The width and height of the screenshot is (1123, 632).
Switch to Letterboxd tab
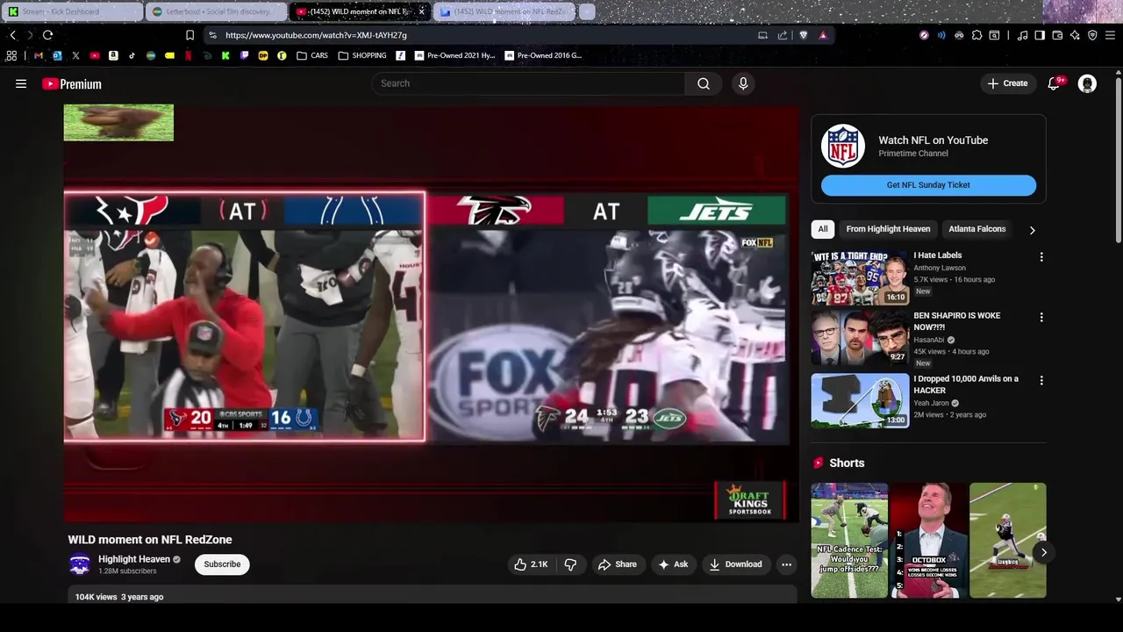click(217, 11)
